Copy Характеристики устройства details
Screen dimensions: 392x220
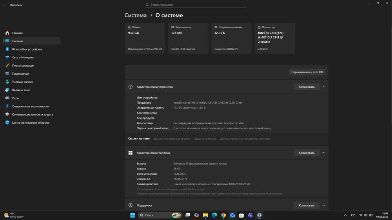(307, 87)
